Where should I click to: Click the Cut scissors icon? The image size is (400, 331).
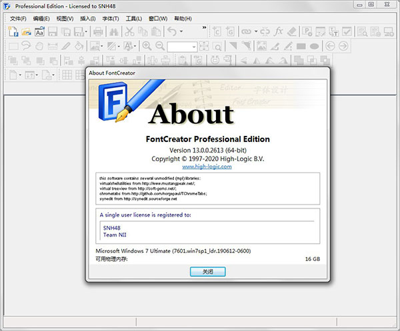pyautogui.click(x=129, y=31)
